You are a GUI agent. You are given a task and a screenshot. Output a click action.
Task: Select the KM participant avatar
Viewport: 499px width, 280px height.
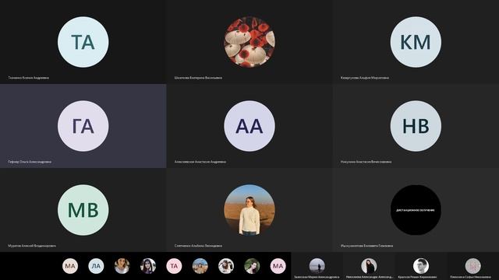click(416, 42)
